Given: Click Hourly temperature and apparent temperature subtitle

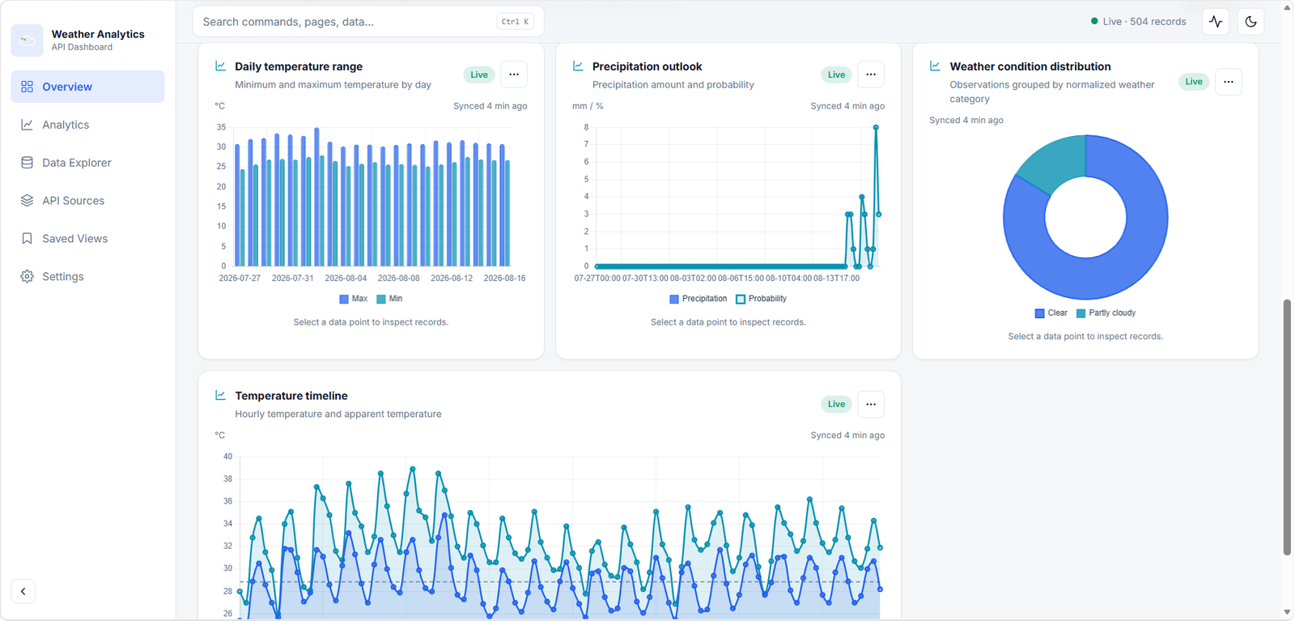Looking at the screenshot, I should point(338,414).
